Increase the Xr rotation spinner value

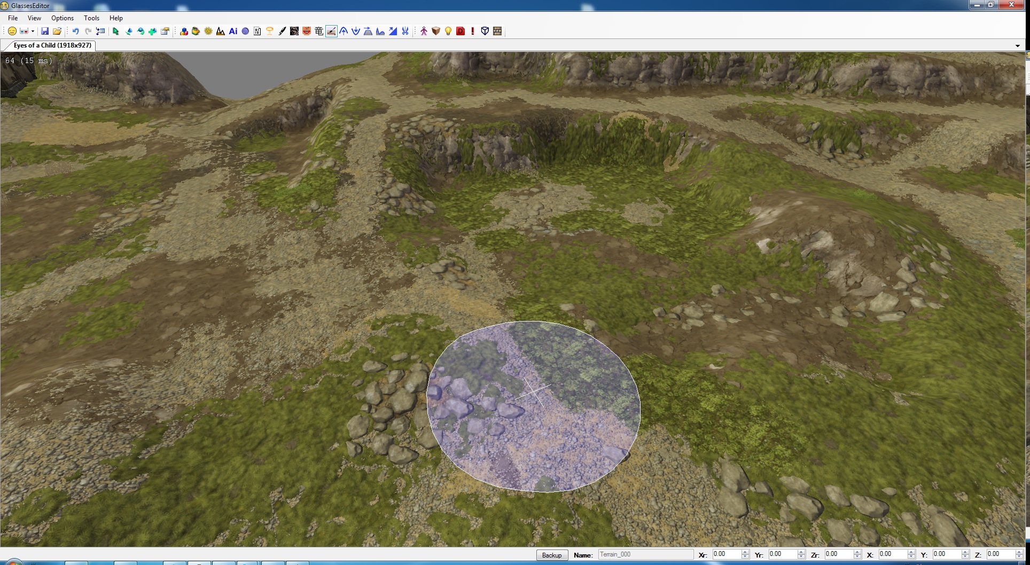[745, 552]
